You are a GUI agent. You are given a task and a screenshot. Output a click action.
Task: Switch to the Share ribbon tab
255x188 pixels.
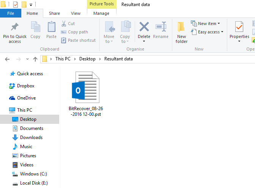55,13
